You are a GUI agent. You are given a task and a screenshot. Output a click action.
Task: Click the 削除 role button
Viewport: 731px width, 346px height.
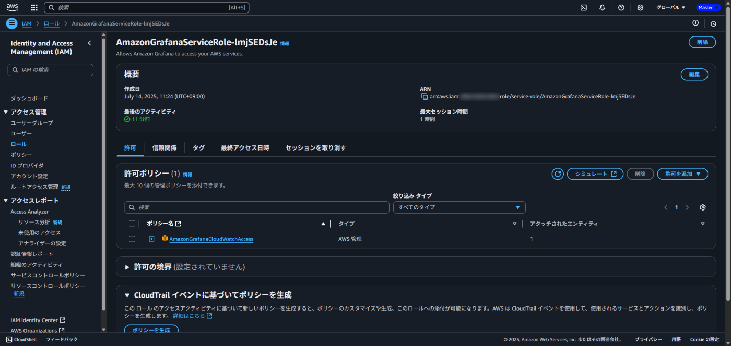(702, 42)
